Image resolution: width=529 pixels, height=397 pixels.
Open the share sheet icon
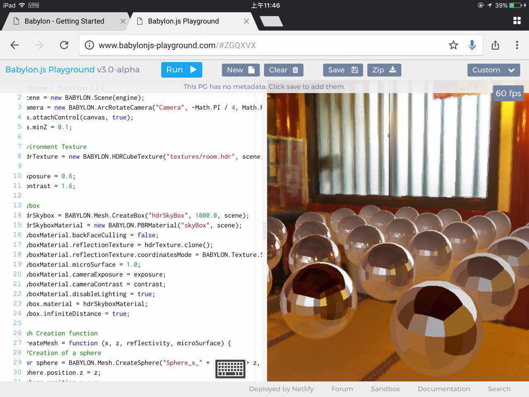pos(495,45)
